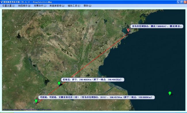187x113 pixels.
Task: Click the 青岛市信鸽协会 loft info label
Action: [x=157, y=26]
